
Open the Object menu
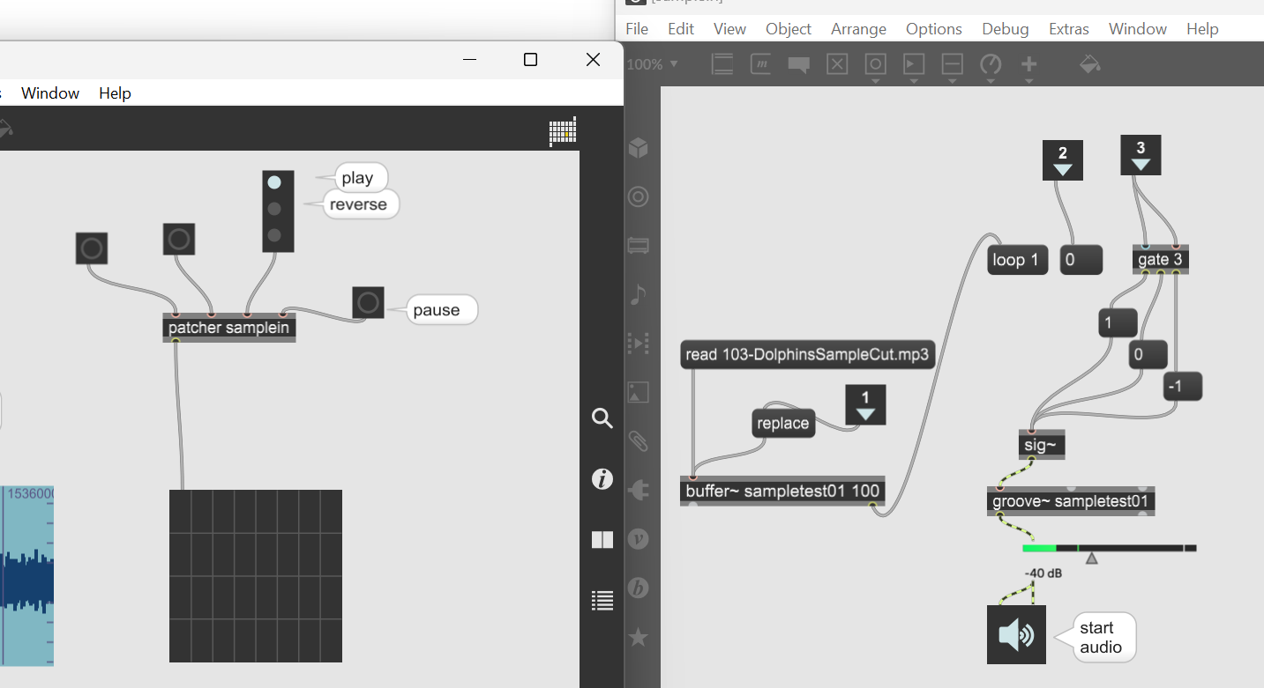[789, 29]
